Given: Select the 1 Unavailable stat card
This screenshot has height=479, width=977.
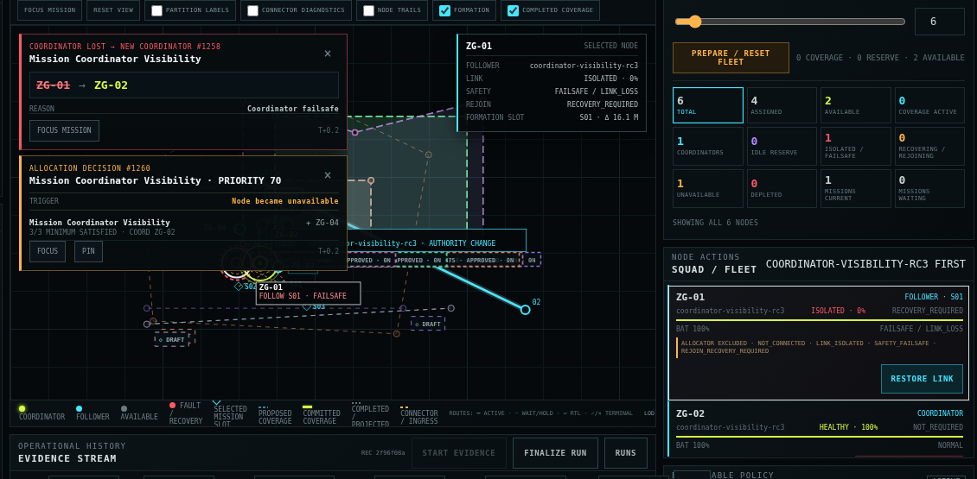Looking at the screenshot, I should [708, 188].
